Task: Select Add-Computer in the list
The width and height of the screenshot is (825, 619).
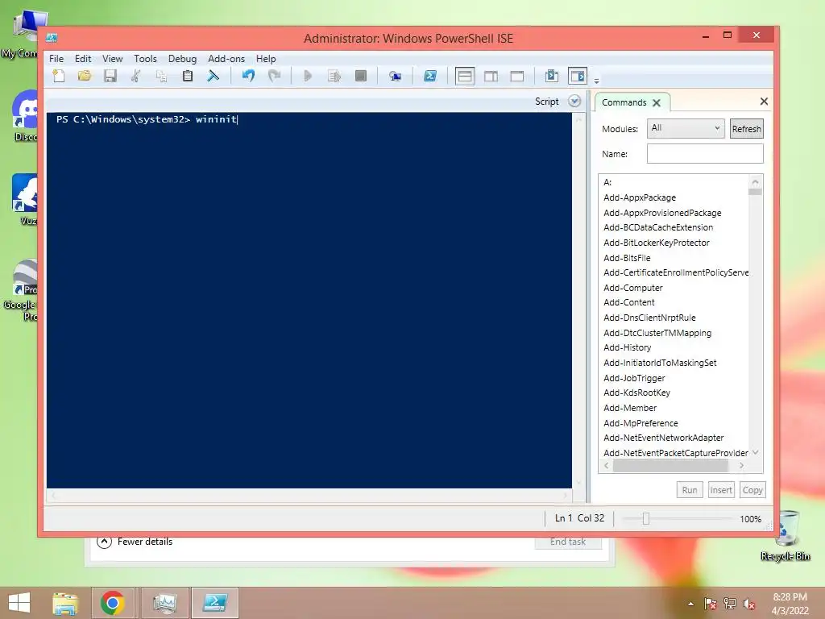Action: (x=633, y=288)
